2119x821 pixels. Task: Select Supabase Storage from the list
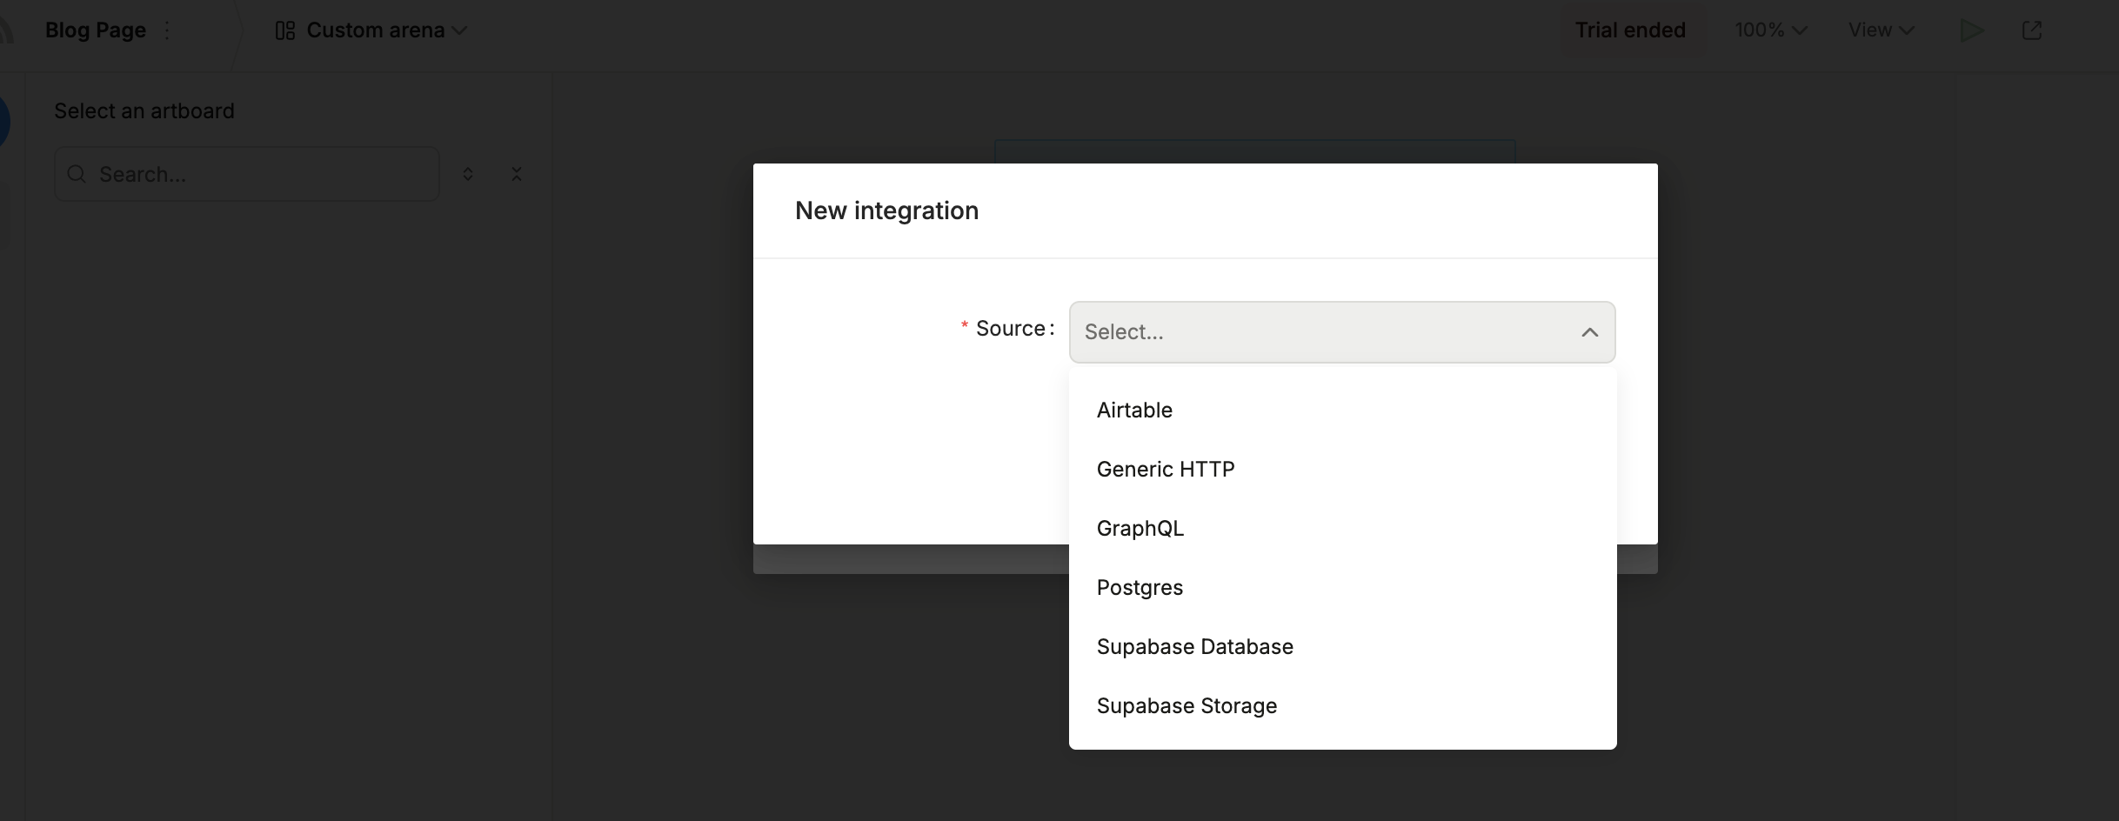1187,705
